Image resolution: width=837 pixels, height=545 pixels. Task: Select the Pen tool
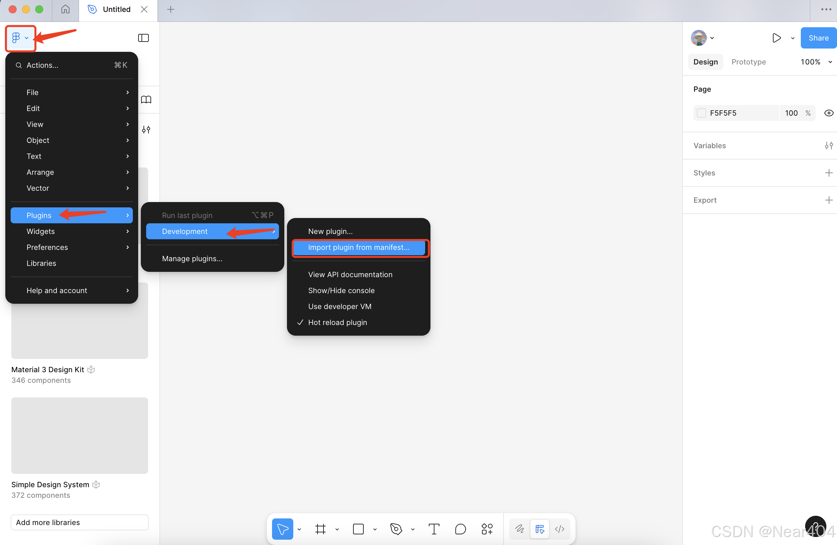[x=396, y=529]
